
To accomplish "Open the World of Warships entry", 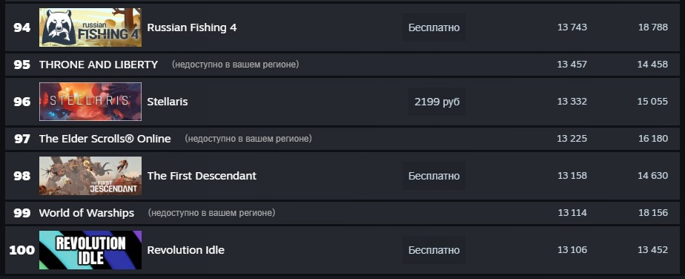I will 87,213.
